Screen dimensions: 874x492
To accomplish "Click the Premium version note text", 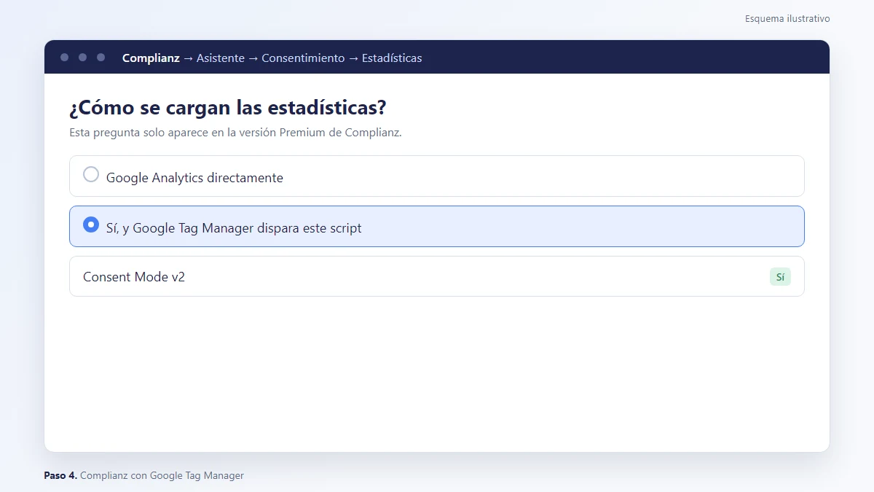I will [x=235, y=133].
